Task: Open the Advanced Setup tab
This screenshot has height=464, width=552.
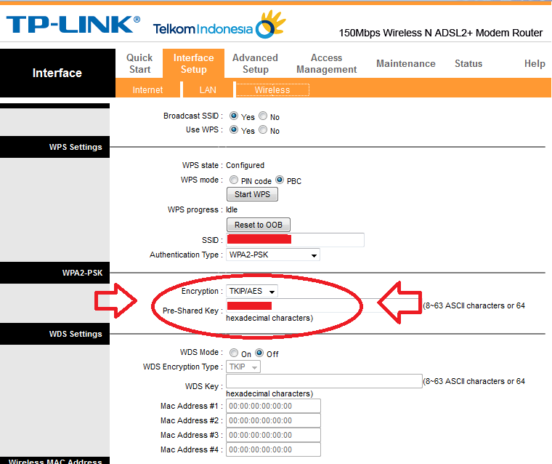Action: pyautogui.click(x=255, y=63)
